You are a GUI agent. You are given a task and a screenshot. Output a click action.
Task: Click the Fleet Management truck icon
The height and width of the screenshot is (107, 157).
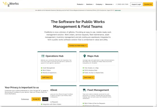(85, 90)
